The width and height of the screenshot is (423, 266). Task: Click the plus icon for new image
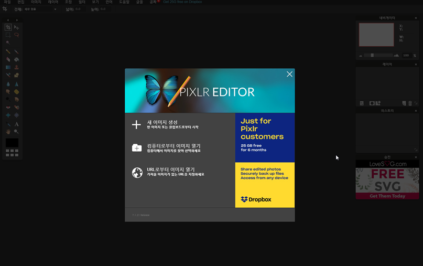pyautogui.click(x=136, y=124)
